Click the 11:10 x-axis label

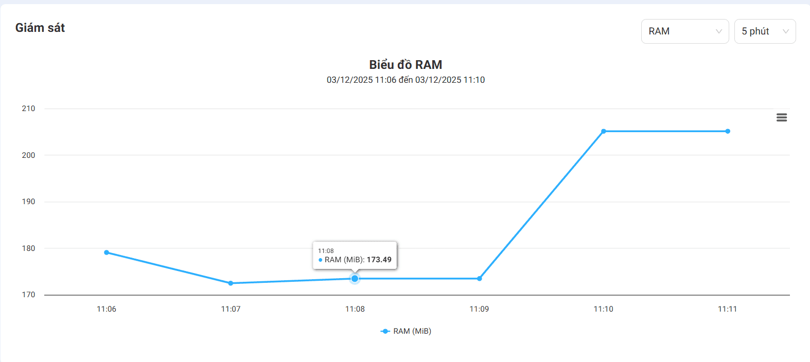pos(603,309)
